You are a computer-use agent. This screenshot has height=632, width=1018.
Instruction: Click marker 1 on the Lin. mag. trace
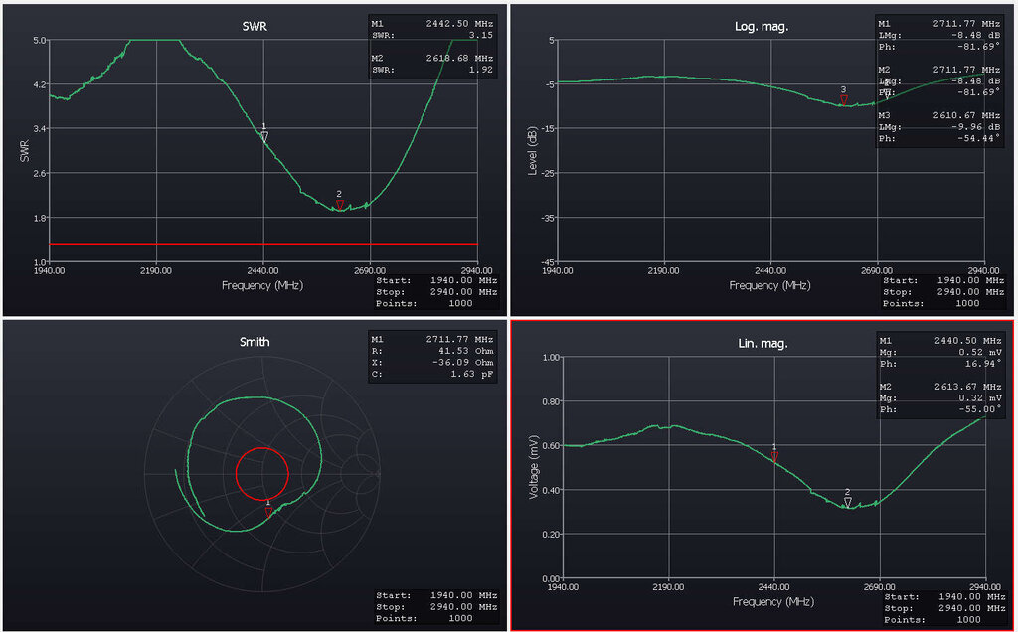click(774, 455)
